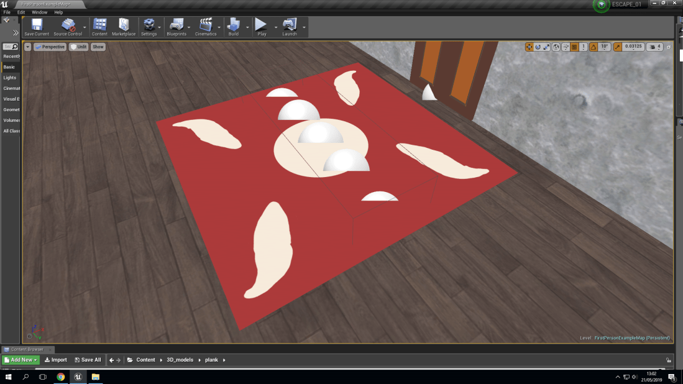
Task: Select the Blueprints icon in the toolbar
Action: tap(177, 26)
